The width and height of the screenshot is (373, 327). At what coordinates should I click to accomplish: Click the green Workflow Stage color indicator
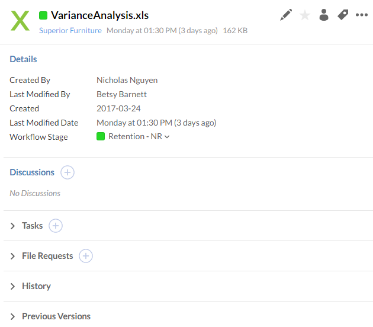(101, 137)
